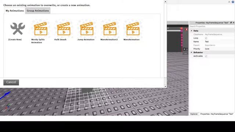Open the Properties tab at bottom
Viewport: 235px width, 132px height.
217,114
